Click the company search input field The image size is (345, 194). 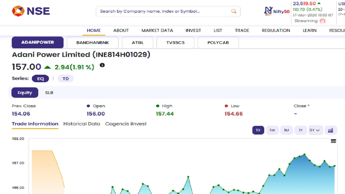tap(164, 11)
